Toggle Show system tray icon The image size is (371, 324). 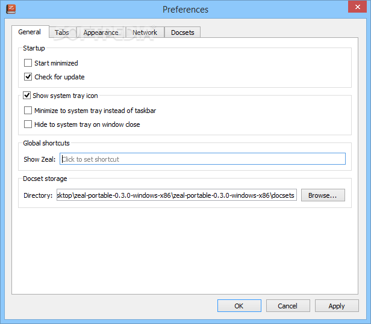point(27,96)
